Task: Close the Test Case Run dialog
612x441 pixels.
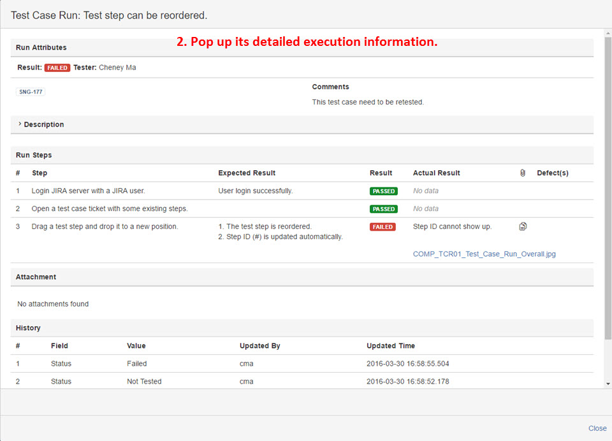Action: coord(597,428)
